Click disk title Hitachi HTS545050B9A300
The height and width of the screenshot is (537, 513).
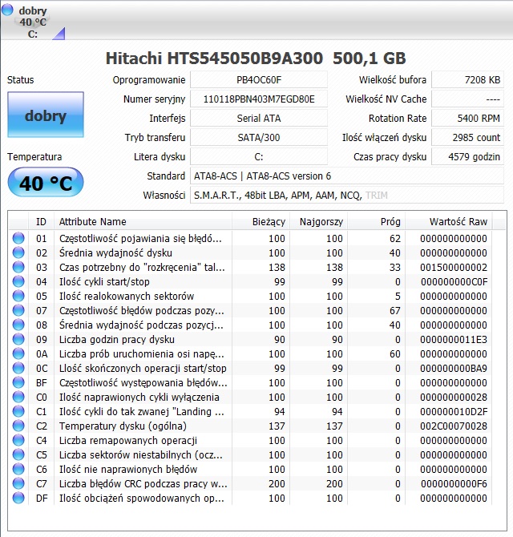[256, 58]
